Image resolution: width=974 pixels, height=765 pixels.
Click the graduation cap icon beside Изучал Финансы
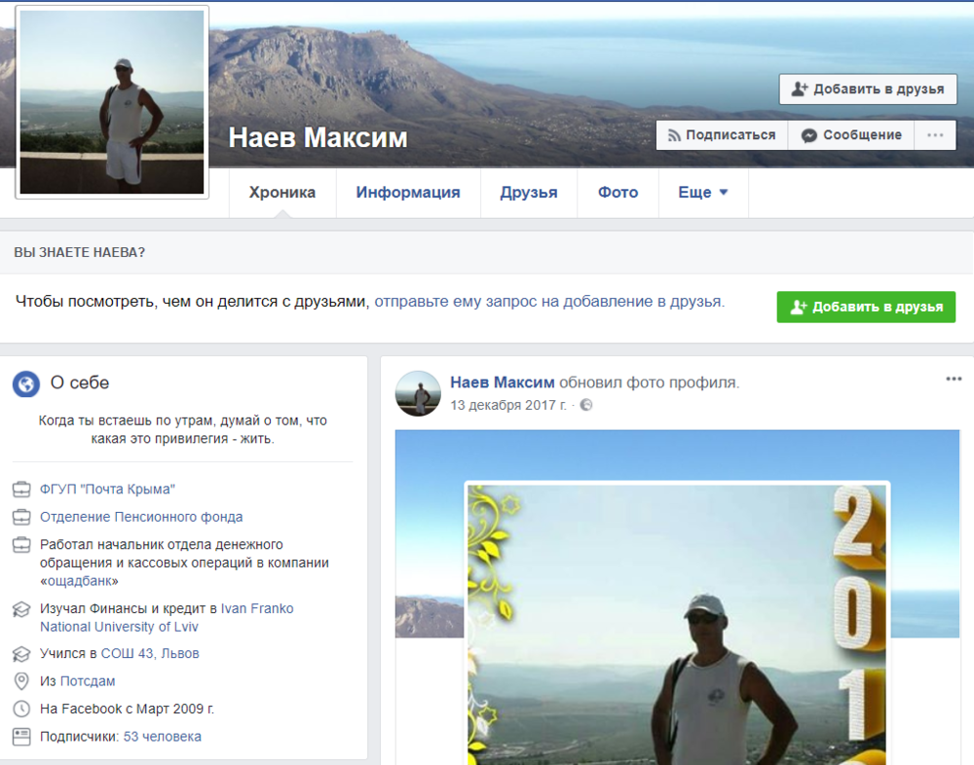point(21,610)
